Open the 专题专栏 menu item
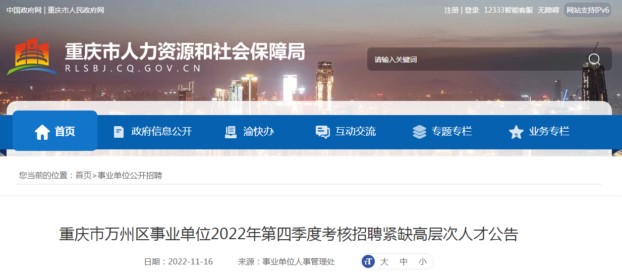 click(x=452, y=132)
